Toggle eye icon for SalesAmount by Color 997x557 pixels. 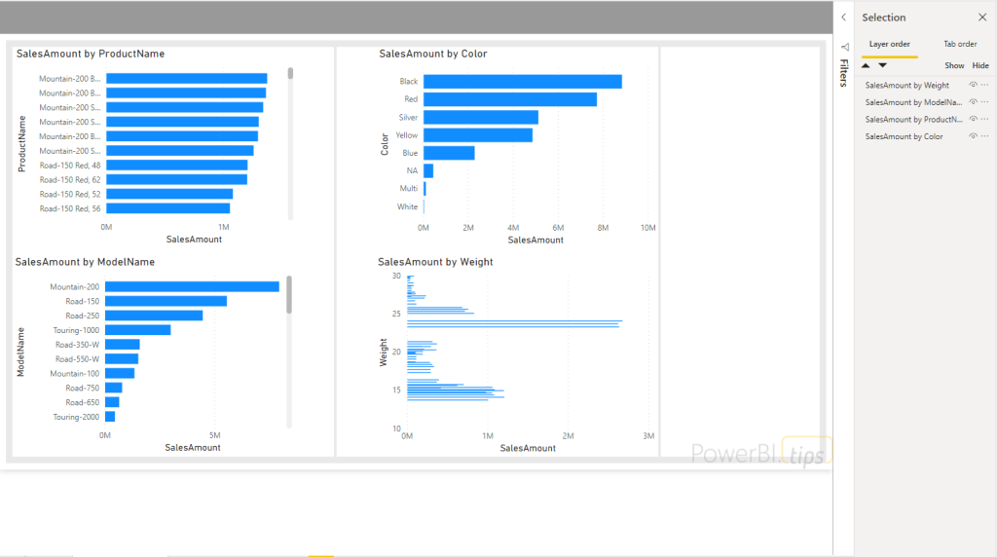(x=973, y=136)
